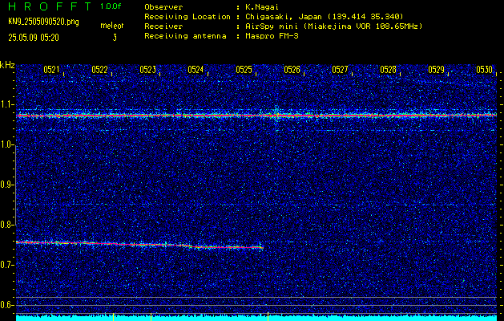The height and width of the screenshot is (321, 504).
Task: Click the 0525 time marker
Action: click(244, 70)
